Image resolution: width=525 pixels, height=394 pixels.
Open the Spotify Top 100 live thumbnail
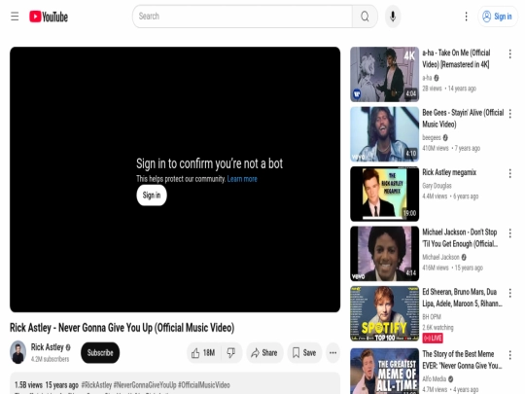384,313
